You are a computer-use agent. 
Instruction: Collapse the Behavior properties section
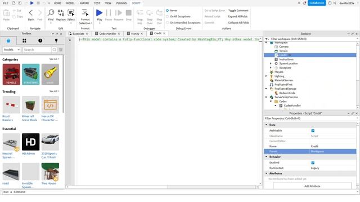267,157
